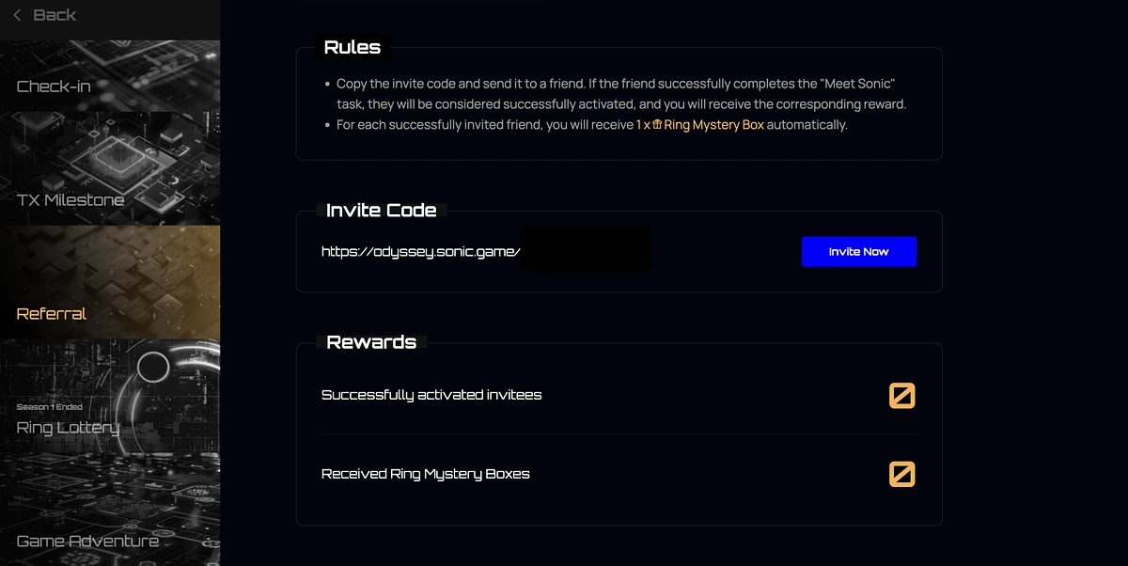Click the box count icon beside Received Ring Mystery Boxes

tap(902, 474)
